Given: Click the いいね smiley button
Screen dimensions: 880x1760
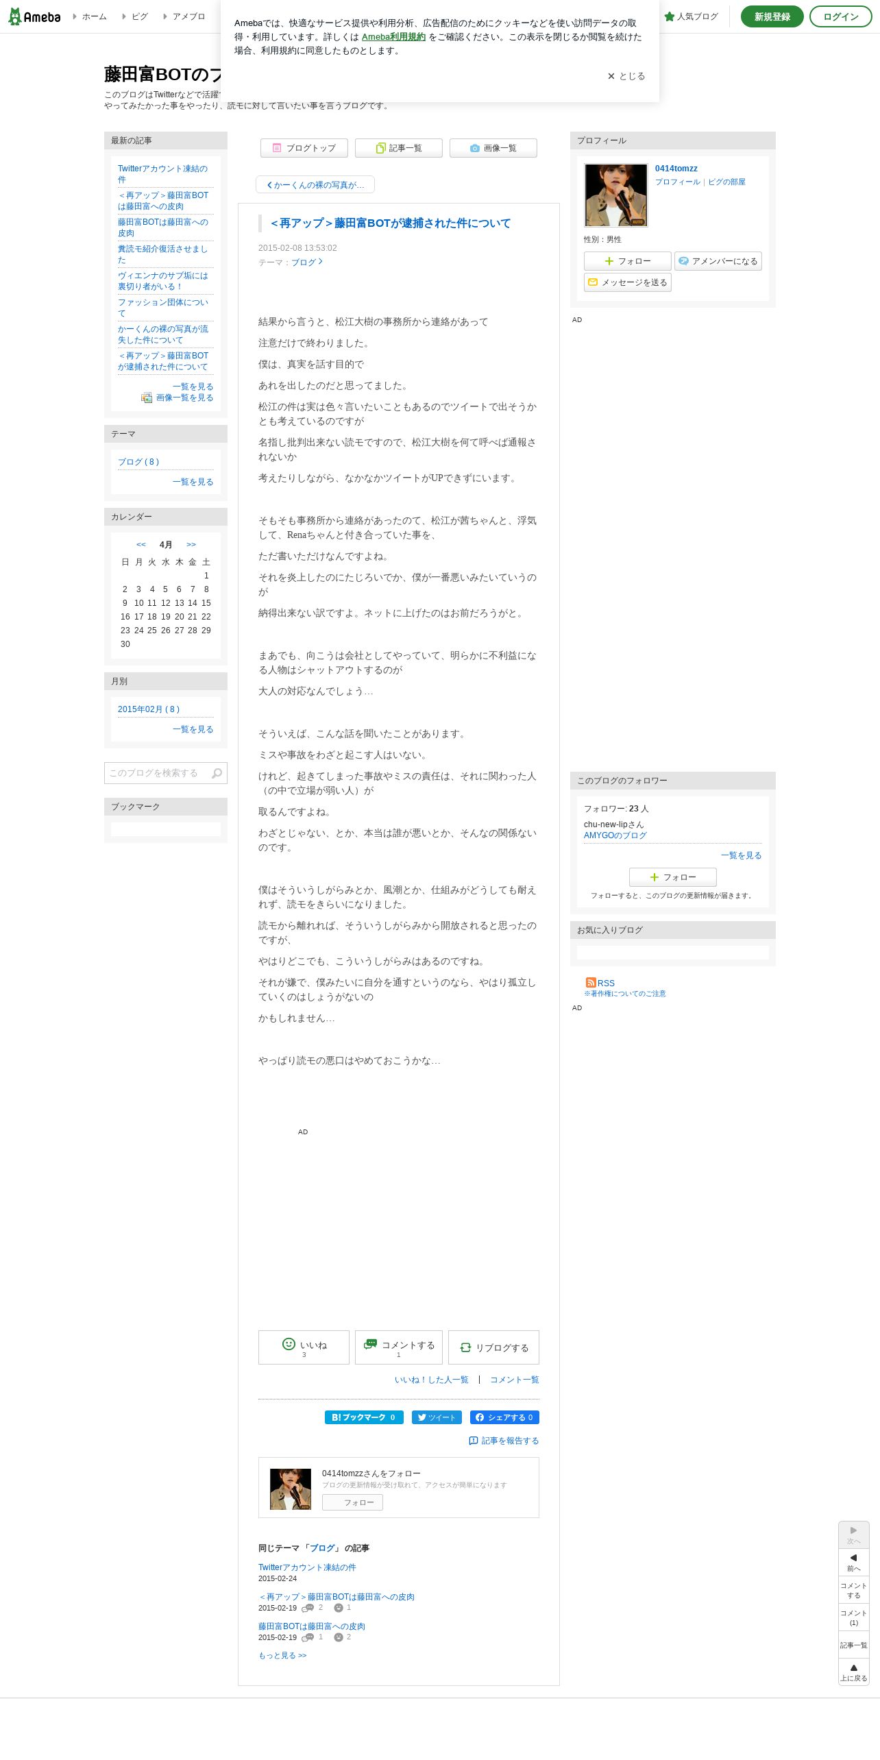Looking at the screenshot, I should tap(304, 1347).
